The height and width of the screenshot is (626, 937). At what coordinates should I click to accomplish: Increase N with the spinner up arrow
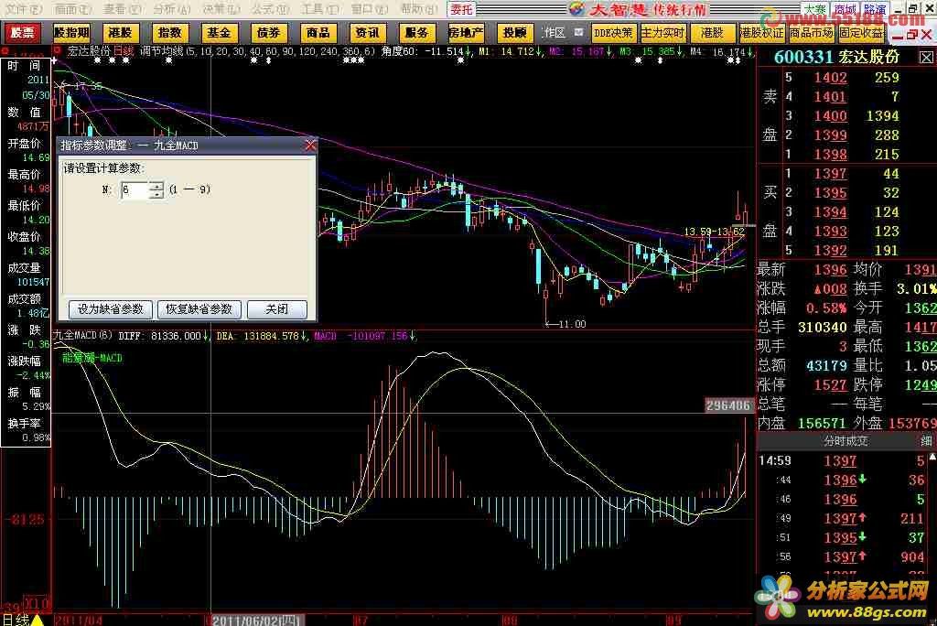[x=156, y=186]
